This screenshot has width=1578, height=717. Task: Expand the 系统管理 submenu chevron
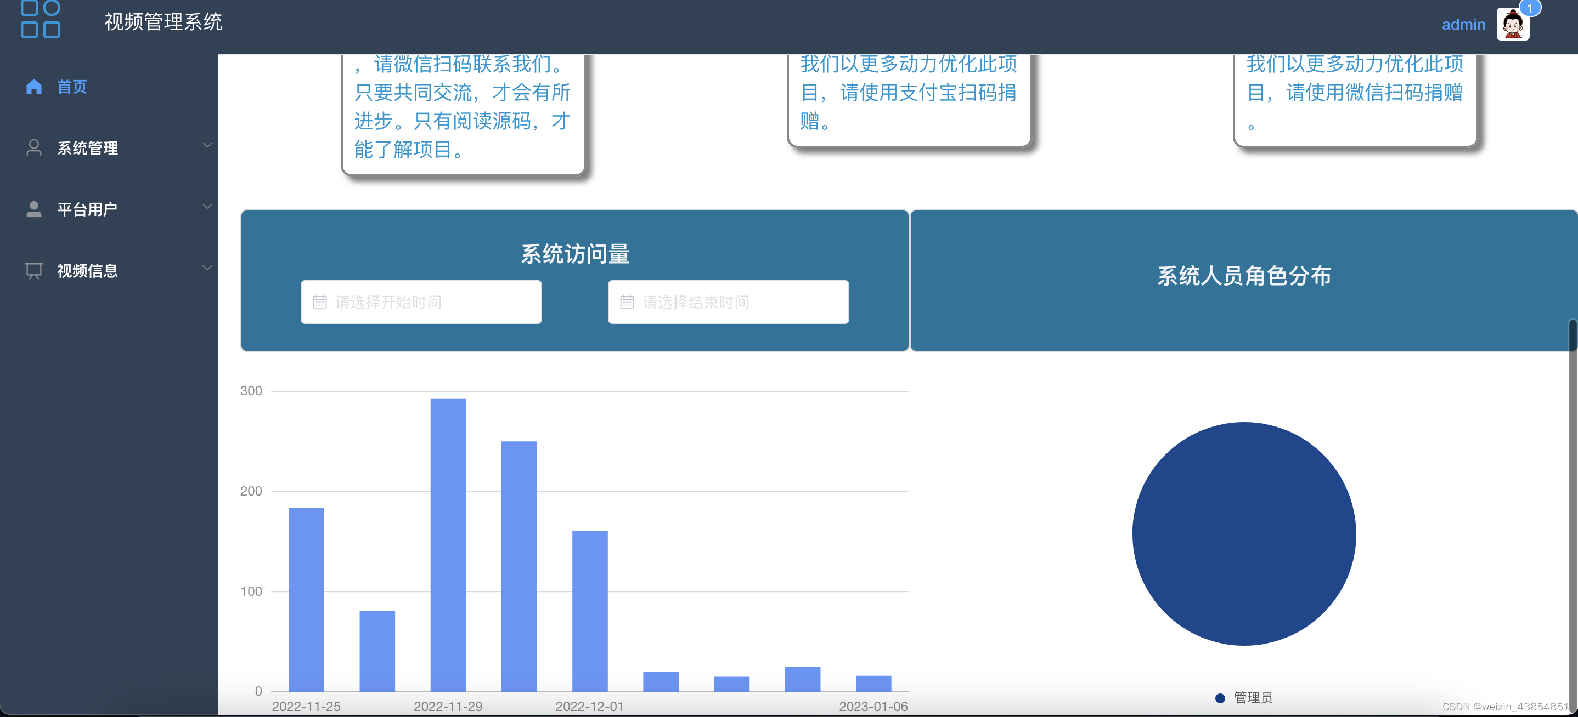pos(207,145)
